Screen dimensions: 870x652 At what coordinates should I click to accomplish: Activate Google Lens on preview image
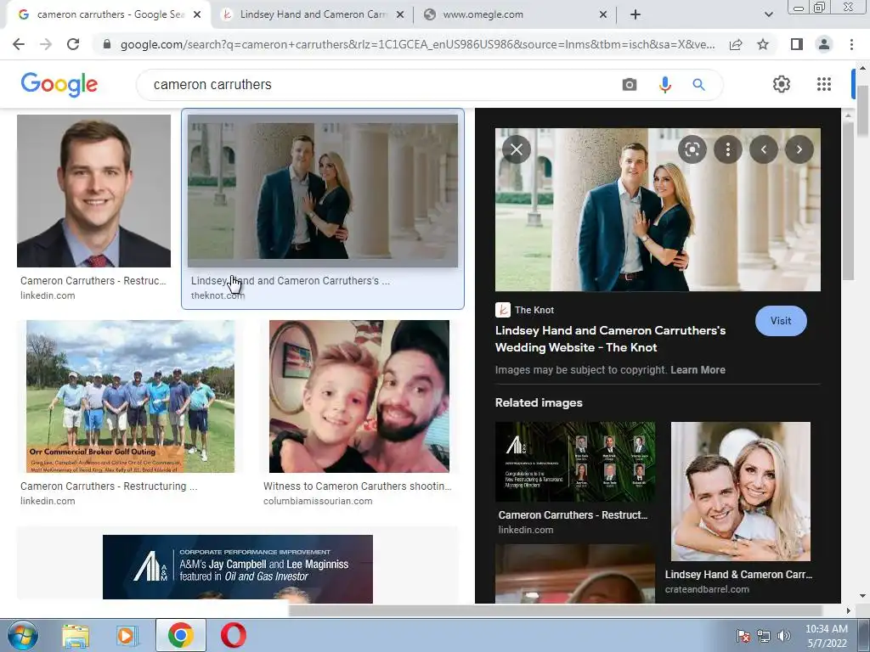pyautogui.click(x=692, y=149)
